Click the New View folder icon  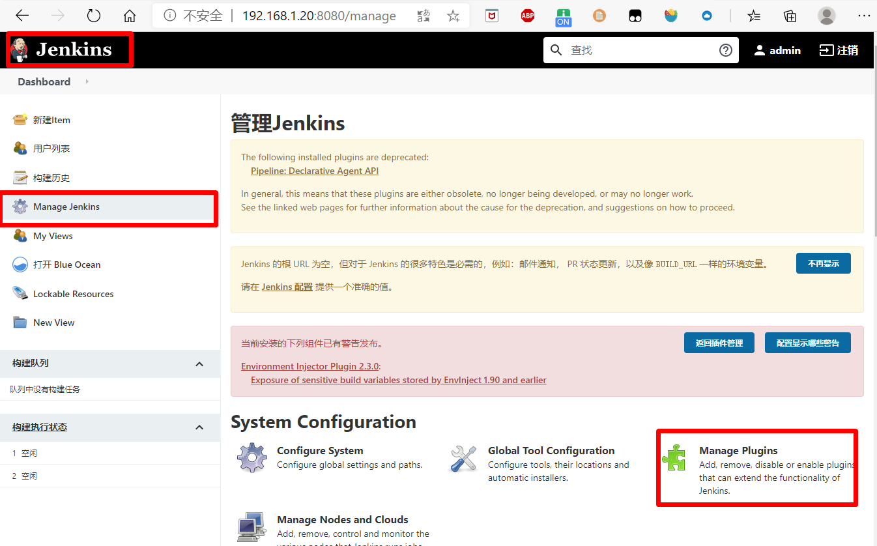pyautogui.click(x=20, y=322)
